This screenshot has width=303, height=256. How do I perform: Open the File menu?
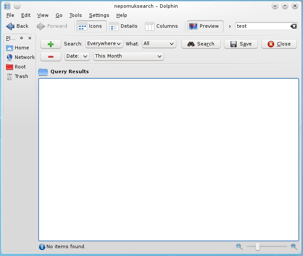(10, 15)
